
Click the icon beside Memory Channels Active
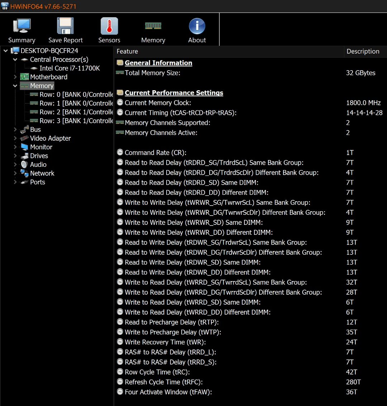[120, 132]
